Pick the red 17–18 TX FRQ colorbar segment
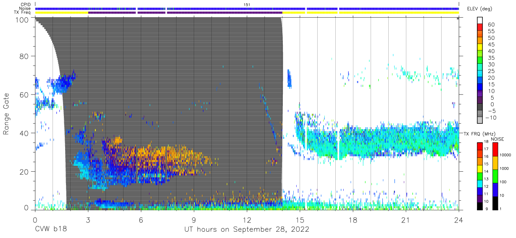This screenshot has height=238, width=516. pyautogui.click(x=480, y=146)
